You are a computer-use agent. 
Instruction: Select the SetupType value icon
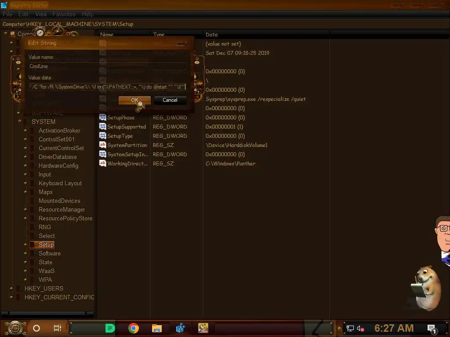coord(102,136)
